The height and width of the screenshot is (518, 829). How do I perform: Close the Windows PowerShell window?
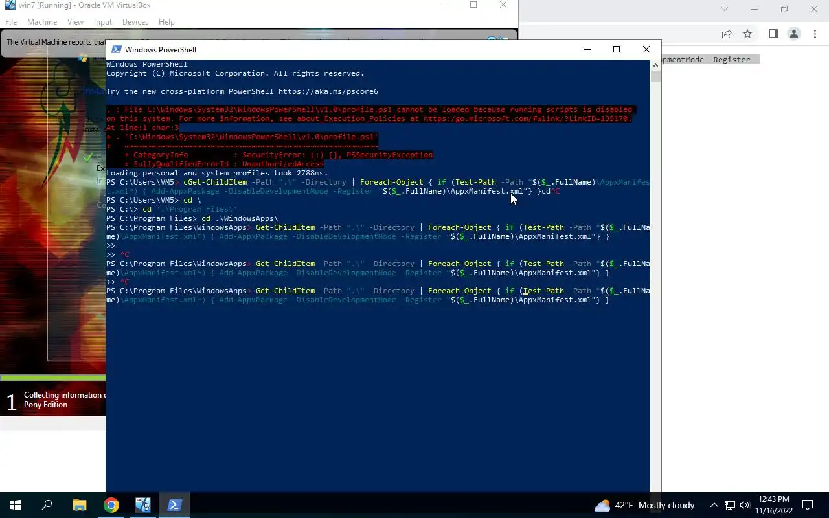pos(646,49)
